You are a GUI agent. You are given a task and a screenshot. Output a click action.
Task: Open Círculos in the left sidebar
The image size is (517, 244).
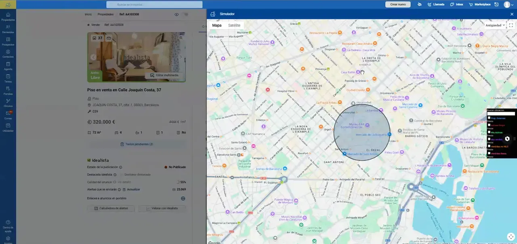click(x=8, y=103)
